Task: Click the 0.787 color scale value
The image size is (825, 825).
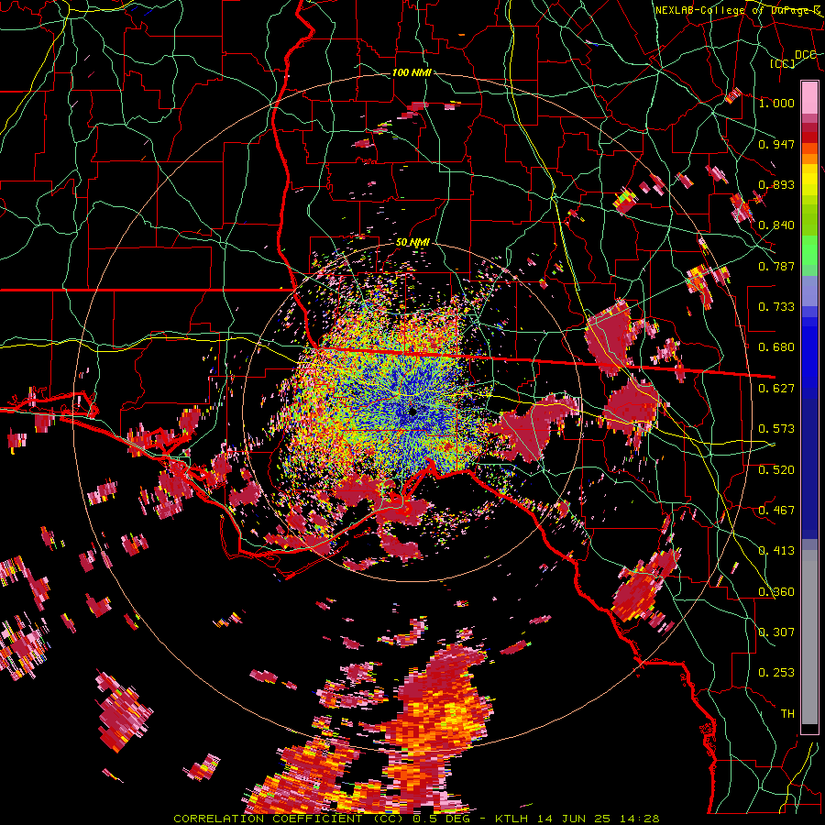Action: click(776, 266)
